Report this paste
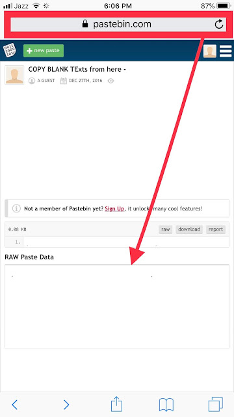 coord(216,229)
